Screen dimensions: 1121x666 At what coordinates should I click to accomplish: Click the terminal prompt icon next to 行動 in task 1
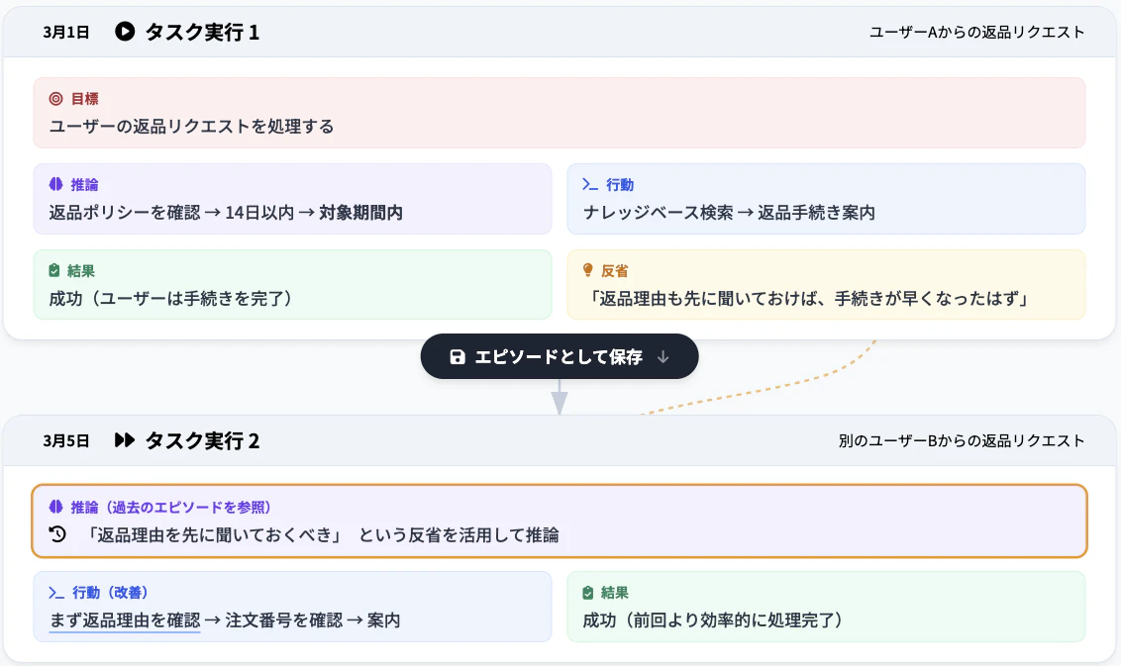pos(590,184)
